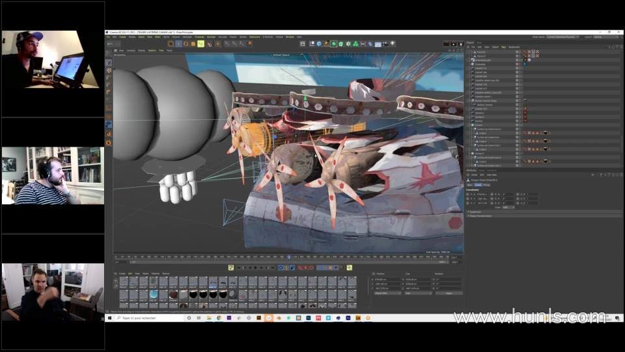Click the highlighted yellow-green active tool icon
Image resolution: width=625 pixels, height=352 pixels.
[201, 44]
